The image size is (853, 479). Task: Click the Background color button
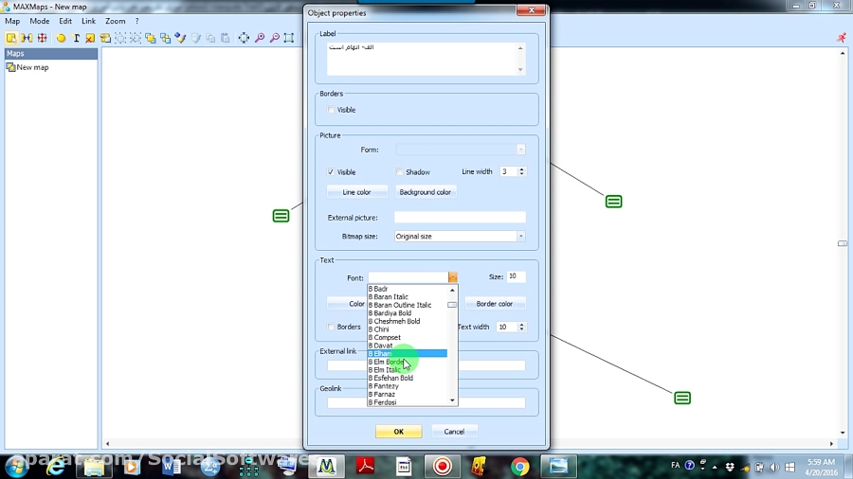[x=425, y=192]
